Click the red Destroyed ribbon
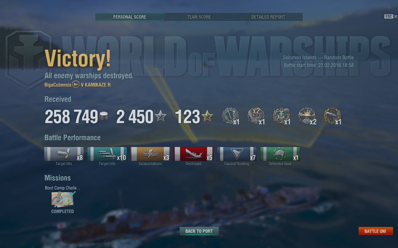 [x=193, y=154]
